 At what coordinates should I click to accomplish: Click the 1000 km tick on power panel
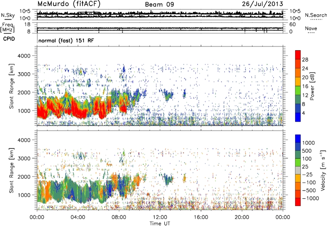pyautogui.click(x=24, y=111)
